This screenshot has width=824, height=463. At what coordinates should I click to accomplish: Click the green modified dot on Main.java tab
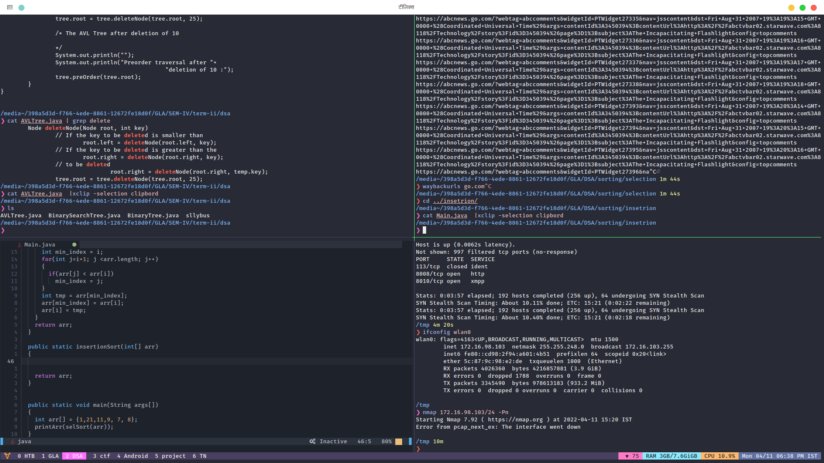pos(74,245)
